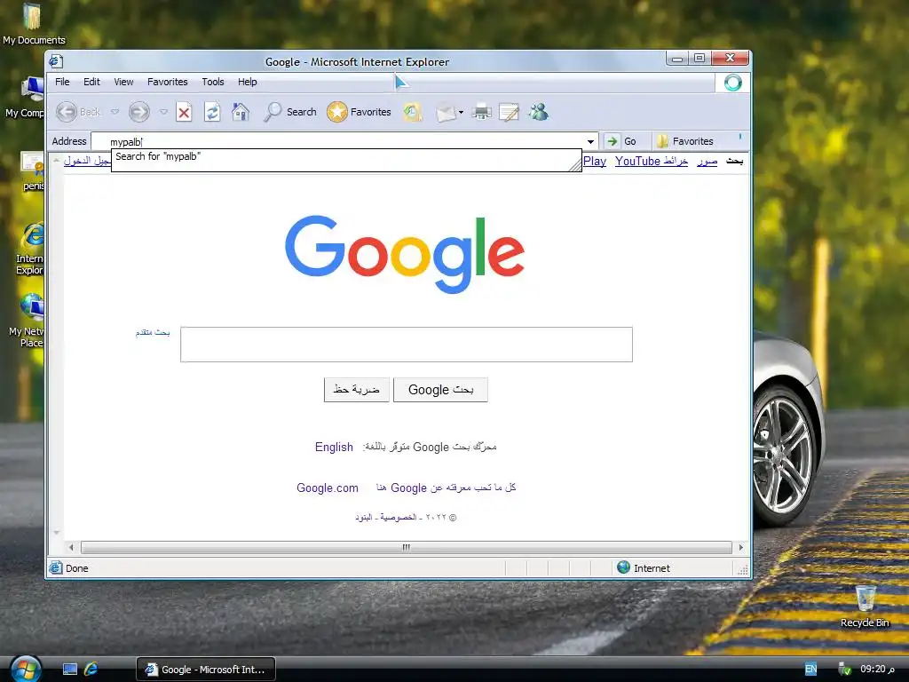Click Show Desktop quick launch icon
The image size is (909, 682).
click(69, 670)
